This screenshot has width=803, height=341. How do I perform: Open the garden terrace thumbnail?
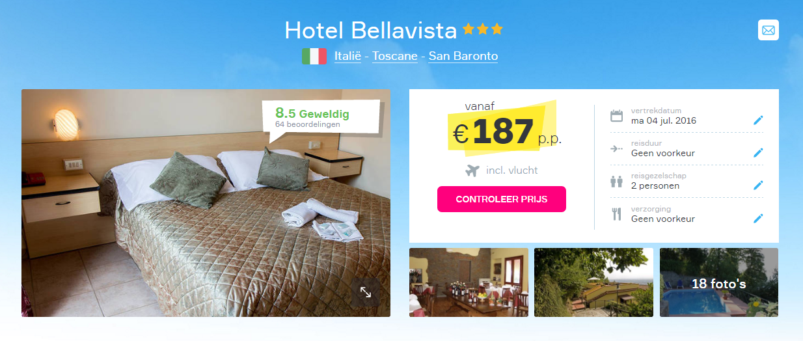click(593, 282)
